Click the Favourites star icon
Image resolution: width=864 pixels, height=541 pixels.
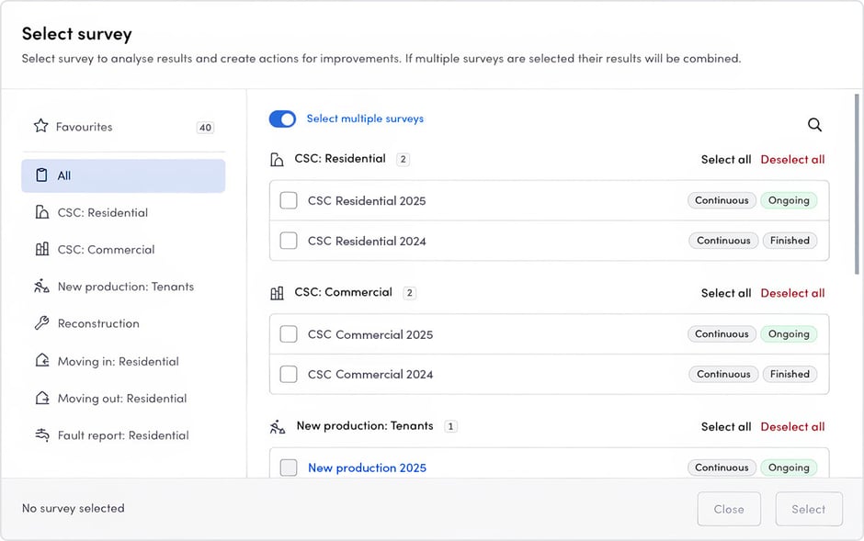40,126
